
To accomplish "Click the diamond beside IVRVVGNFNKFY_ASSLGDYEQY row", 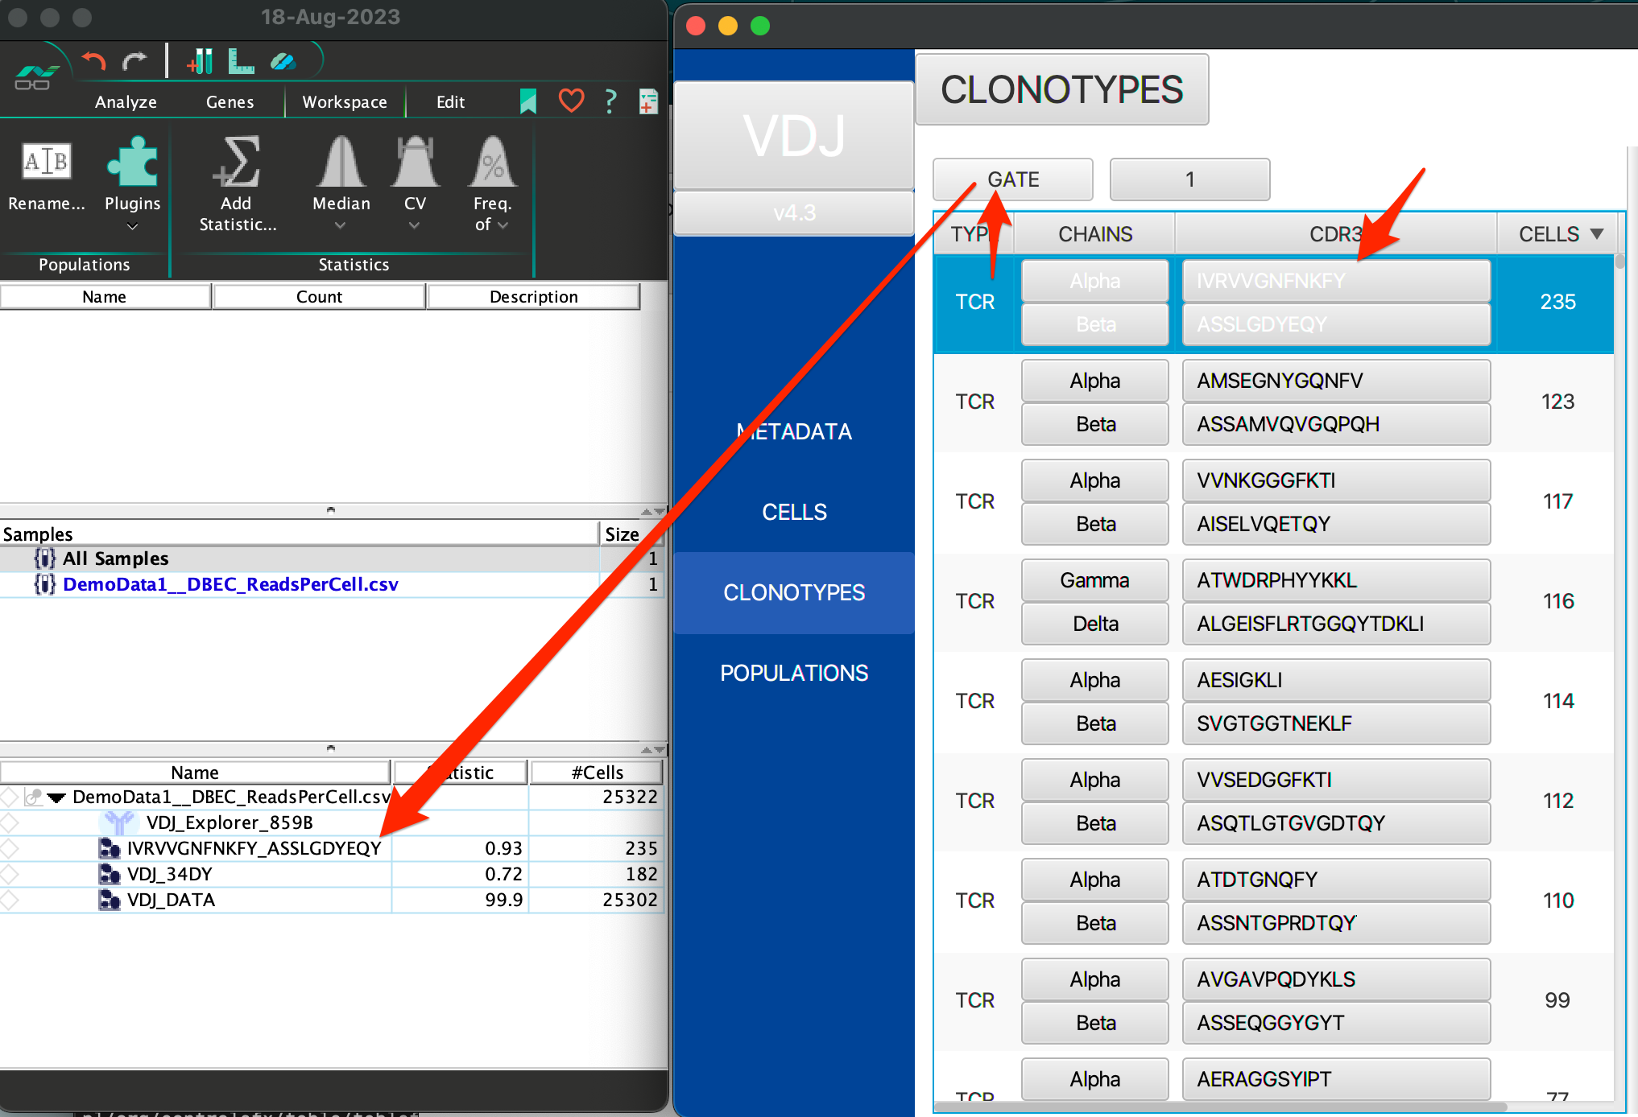I will coord(8,848).
